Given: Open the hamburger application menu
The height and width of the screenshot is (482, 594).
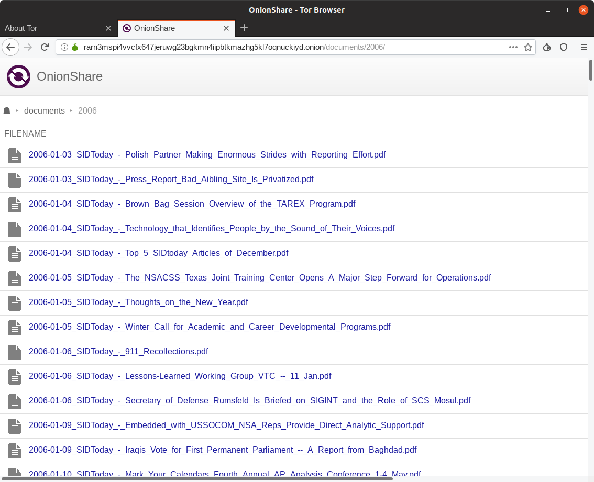Looking at the screenshot, I should click(x=584, y=47).
